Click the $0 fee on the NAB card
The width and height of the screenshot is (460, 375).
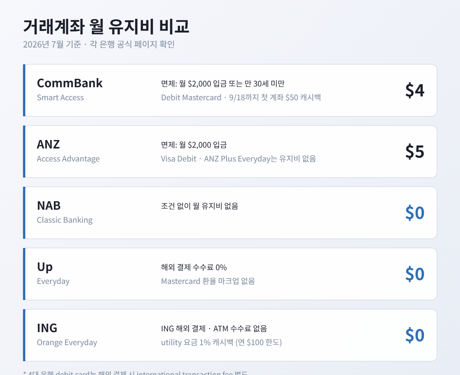[x=415, y=213]
